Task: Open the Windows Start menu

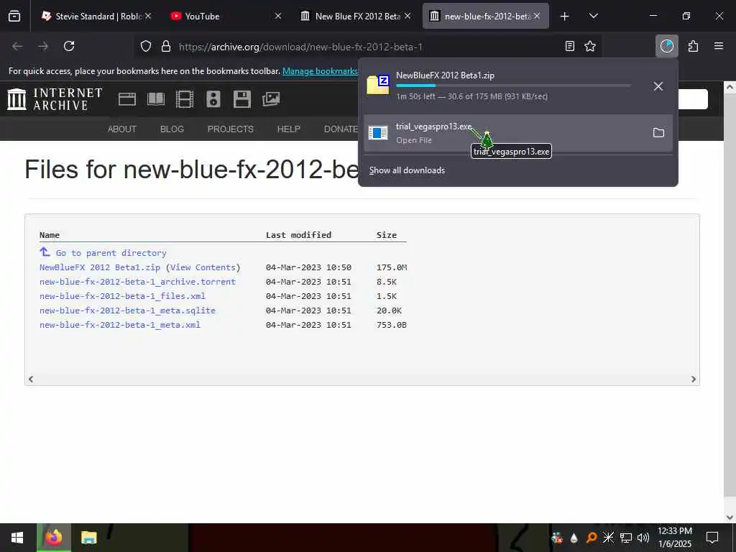Action: [x=17, y=538]
